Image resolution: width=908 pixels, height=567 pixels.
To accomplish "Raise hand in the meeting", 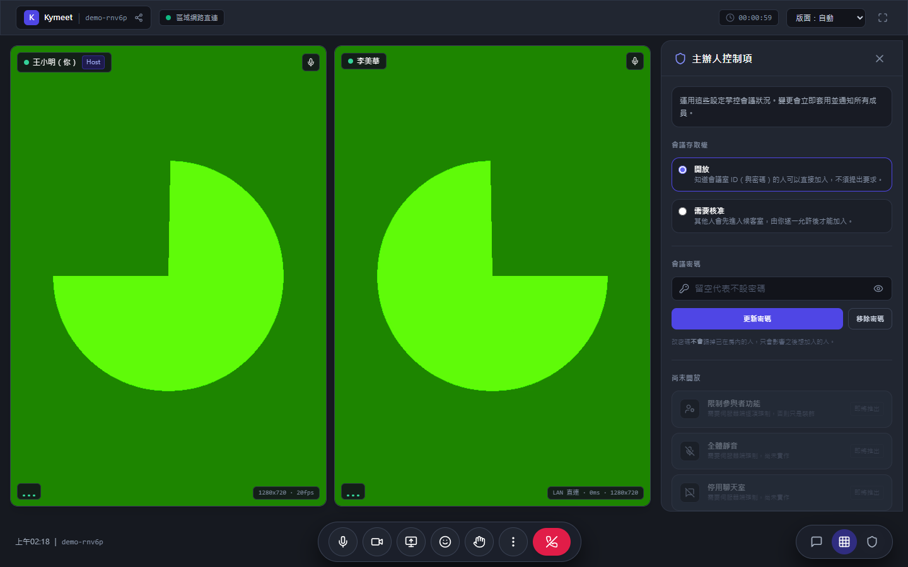I will 479,542.
